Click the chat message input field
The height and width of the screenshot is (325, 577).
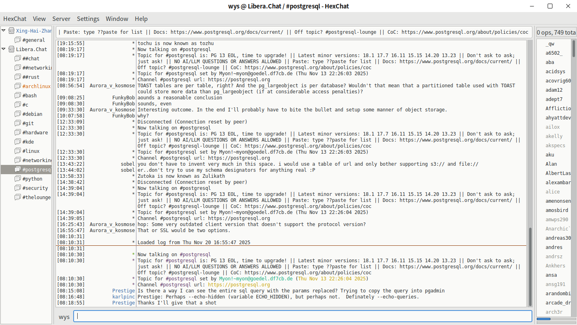pyautogui.click(x=303, y=316)
